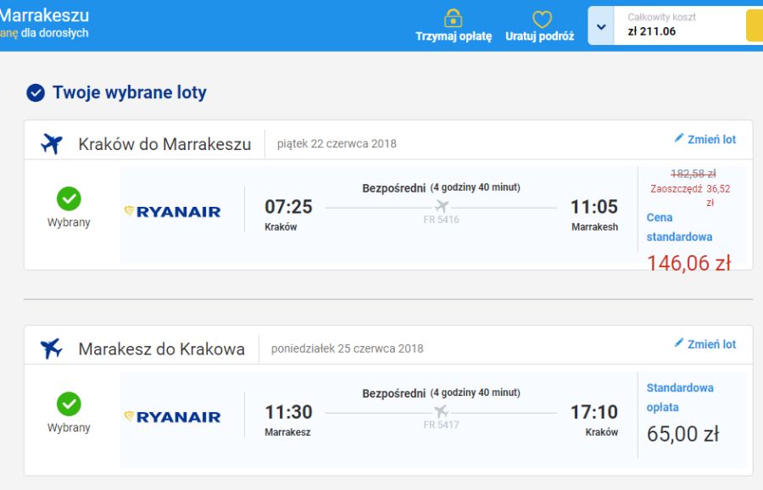Select Uratuj podróż in the header
This screenshot has height=490, width=763.
pyautogui.click(x=540, y=36)
